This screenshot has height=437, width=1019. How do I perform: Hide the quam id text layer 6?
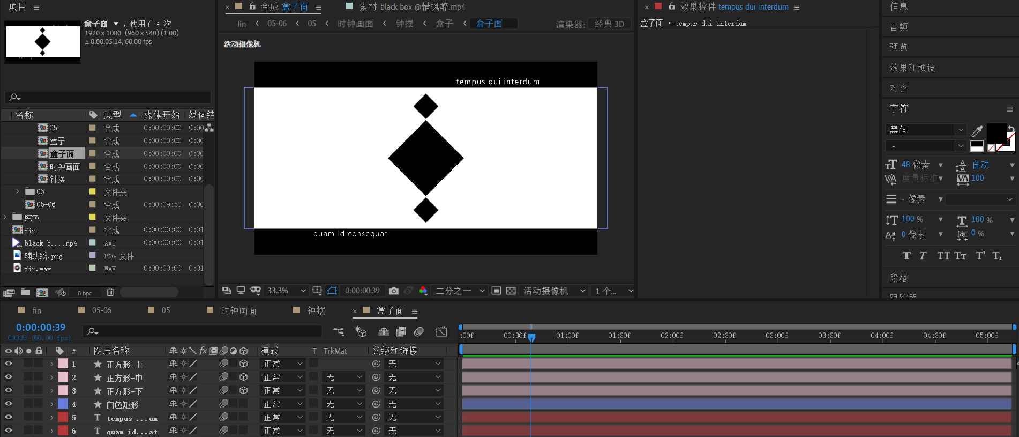click(9, 430)
